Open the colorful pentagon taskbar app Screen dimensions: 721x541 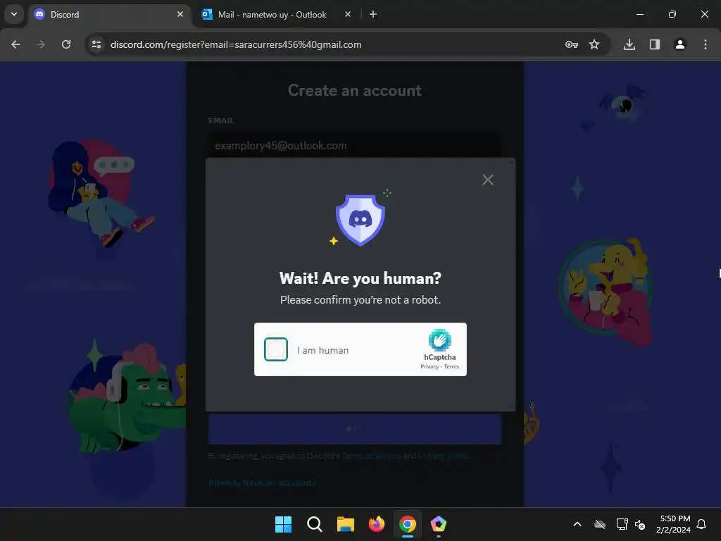(x=438, y=524)
